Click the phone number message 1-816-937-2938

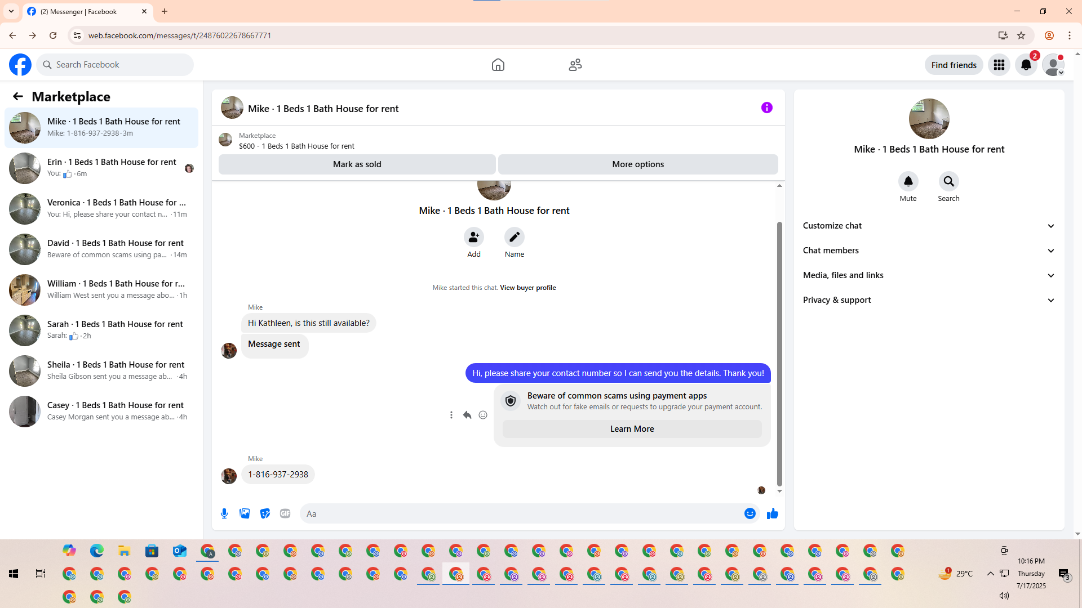click(x=278, y=475)
